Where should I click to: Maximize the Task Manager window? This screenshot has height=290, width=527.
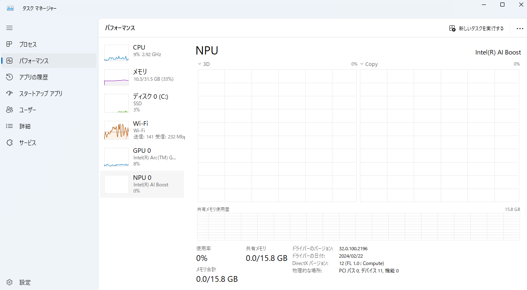[502, 5]
